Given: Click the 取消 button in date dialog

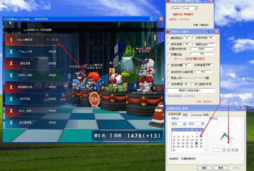Looking at the screenshot, I should tap(221, 168).
